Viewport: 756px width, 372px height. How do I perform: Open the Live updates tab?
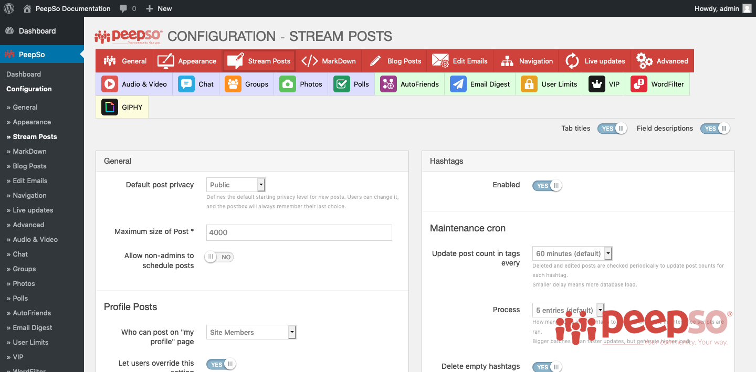click(594, 61)
